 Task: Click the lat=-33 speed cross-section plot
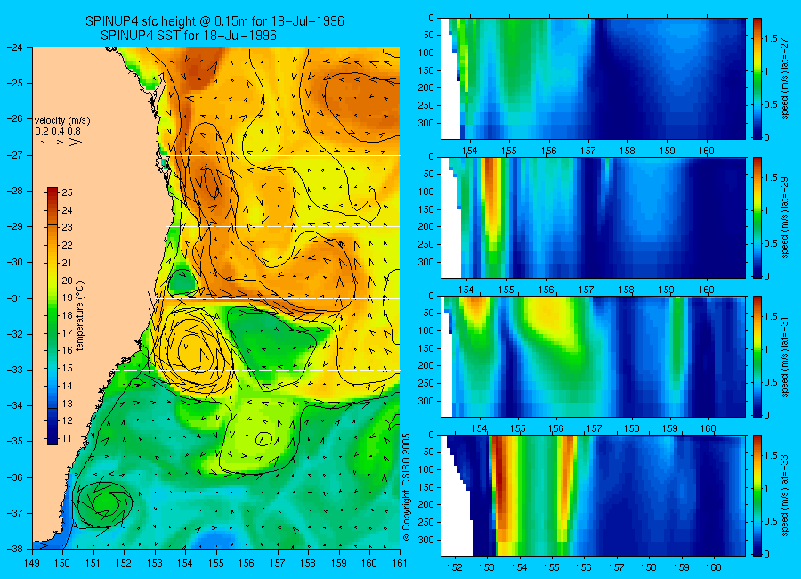(x=593, y=495)
